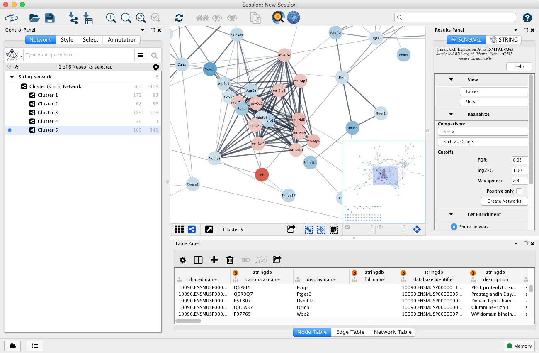The image size is (539, 353).
Task: Open the Style tab in Control Panel
Action: tap(67, 39)
